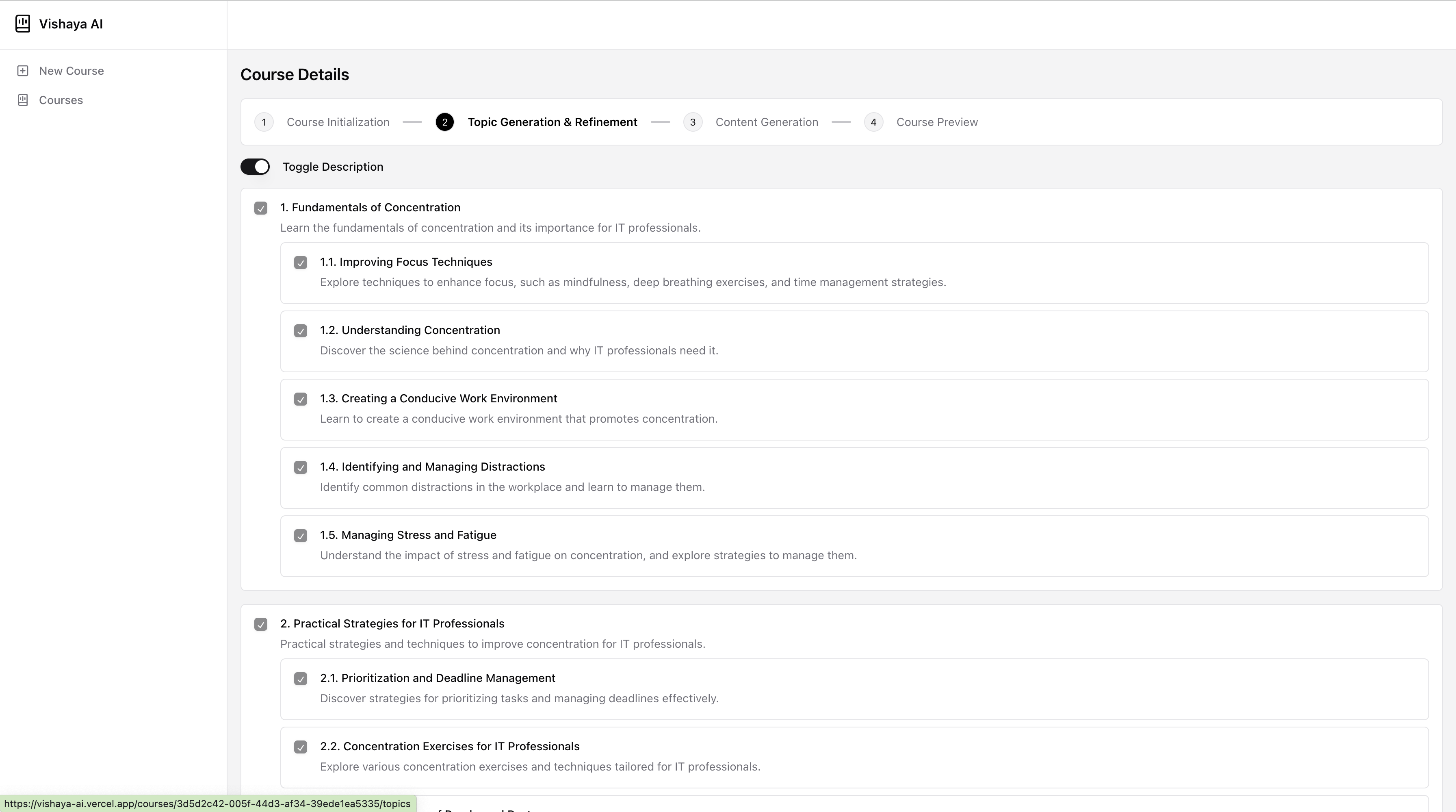
Task: Select the Course Preview step label
Action: (936, 122)
